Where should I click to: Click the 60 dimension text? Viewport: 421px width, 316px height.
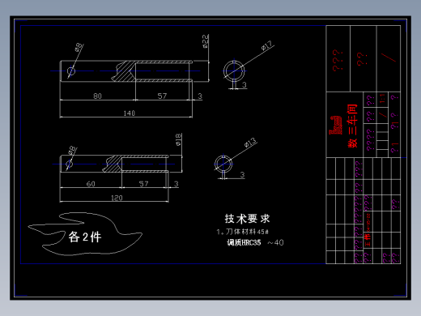click(x=91, y=184)
